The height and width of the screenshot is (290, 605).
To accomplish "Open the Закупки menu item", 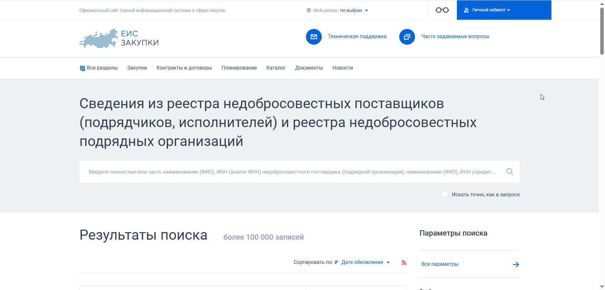I will pos(137,68).
